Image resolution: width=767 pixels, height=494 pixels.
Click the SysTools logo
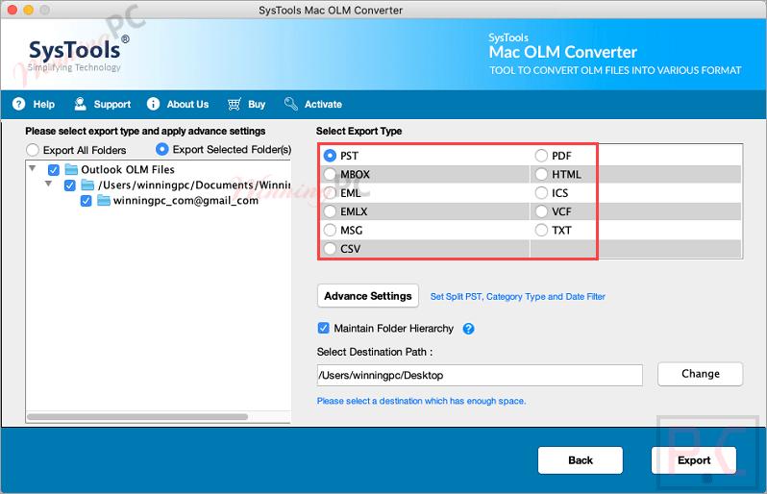pyautogui.click(x=76, y=54)
